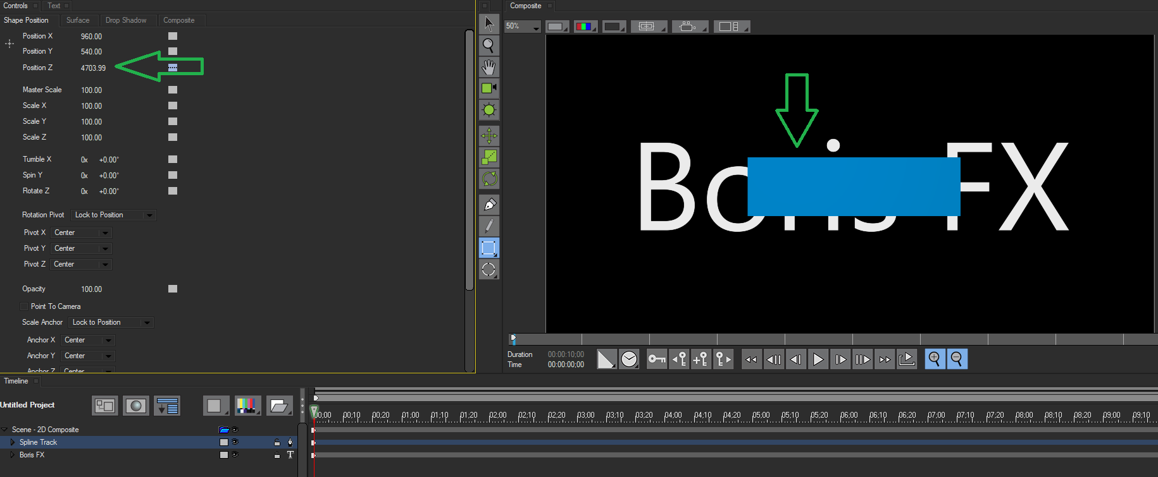The width and height of the screenshot is (1158, 477).
Task: Open the Rotation Pivot dropdown
Action: 113,215
